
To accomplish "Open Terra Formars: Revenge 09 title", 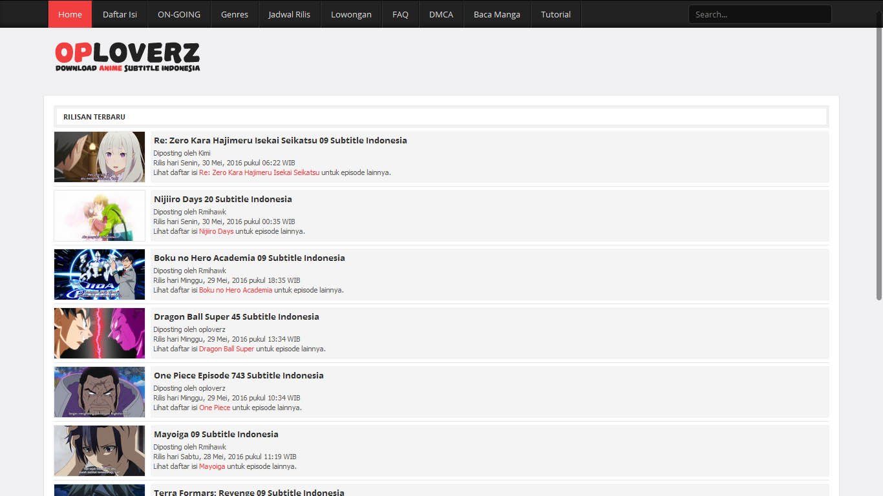I will point(249,492).
